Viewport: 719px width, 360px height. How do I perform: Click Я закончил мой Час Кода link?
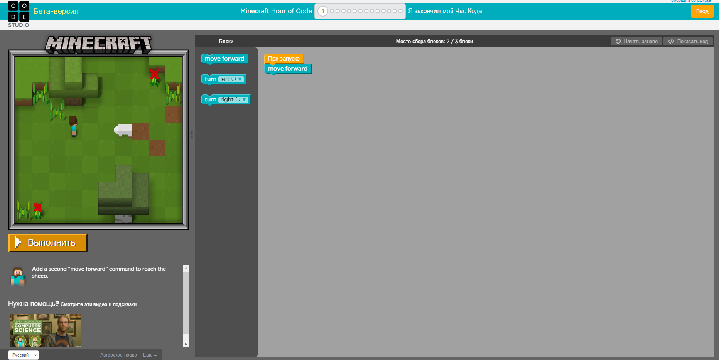coord(445,11)
